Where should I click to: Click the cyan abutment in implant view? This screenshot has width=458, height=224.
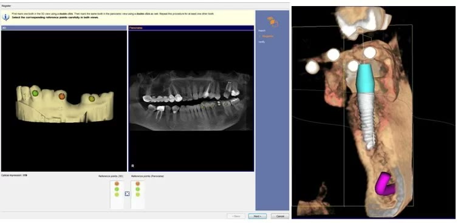365,79
